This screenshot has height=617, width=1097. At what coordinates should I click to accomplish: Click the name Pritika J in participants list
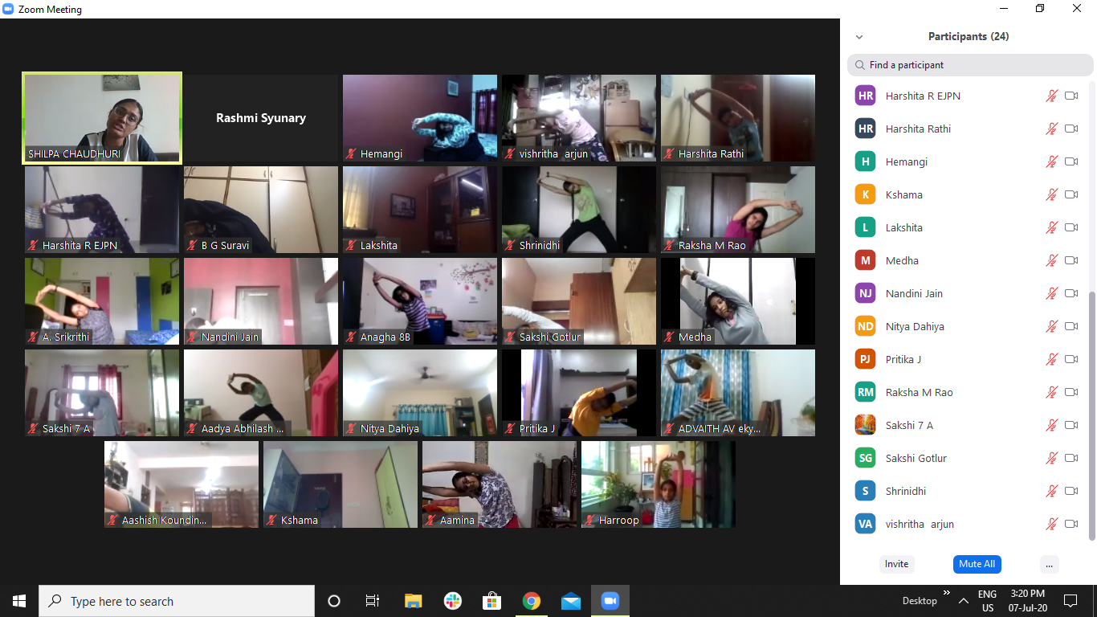[903, 359]
